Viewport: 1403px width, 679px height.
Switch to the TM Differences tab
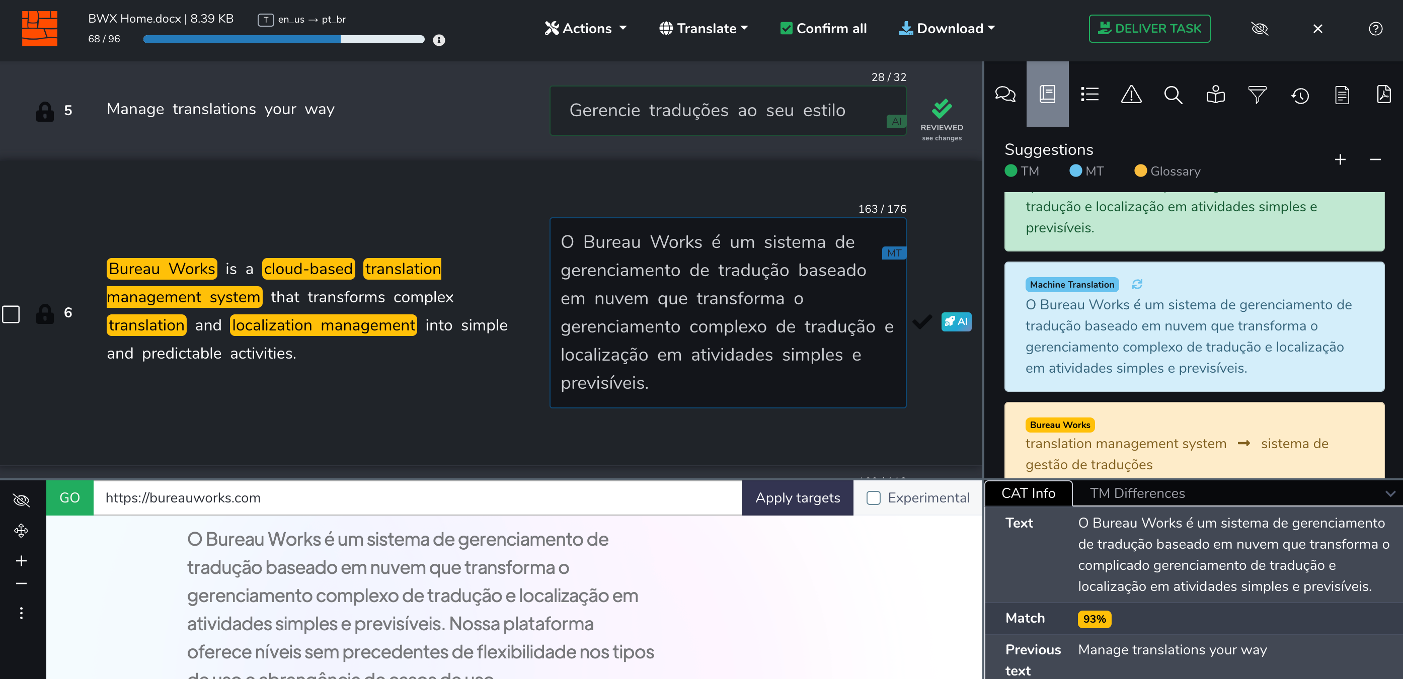tap(1137, 493)
